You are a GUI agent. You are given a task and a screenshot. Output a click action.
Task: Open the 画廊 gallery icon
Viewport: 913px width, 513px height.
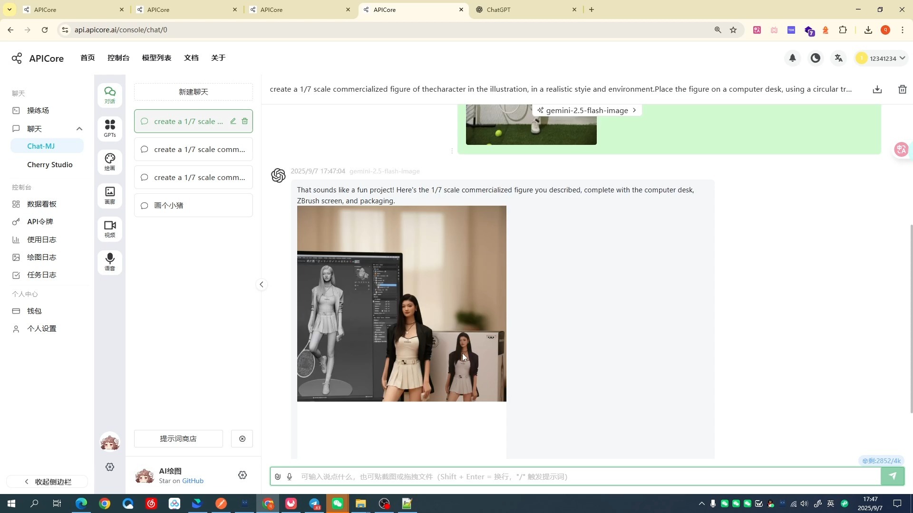click(x=110, y=195)
